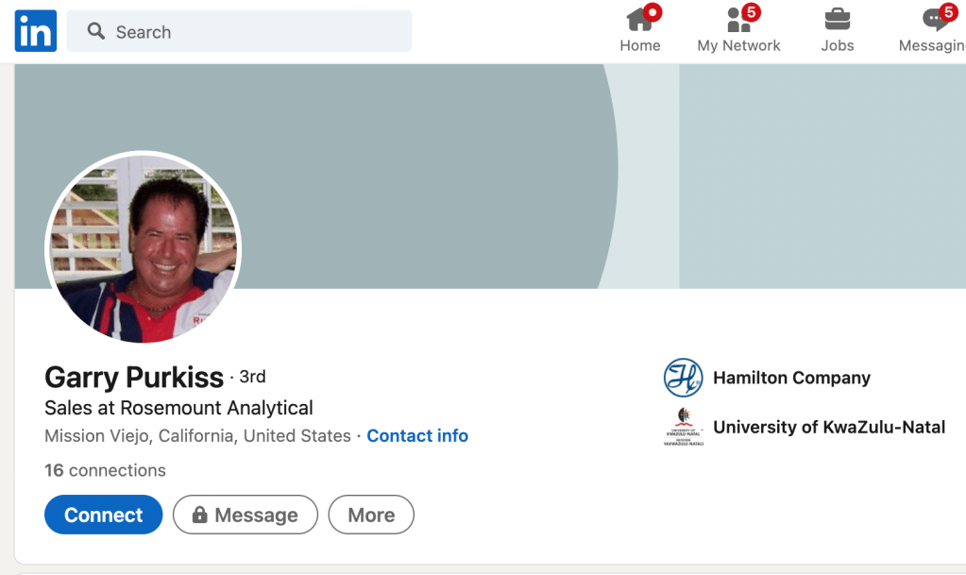This screenshot has width=966, height=575.
Task: Open the Contact info link
Action: [417, 435]
